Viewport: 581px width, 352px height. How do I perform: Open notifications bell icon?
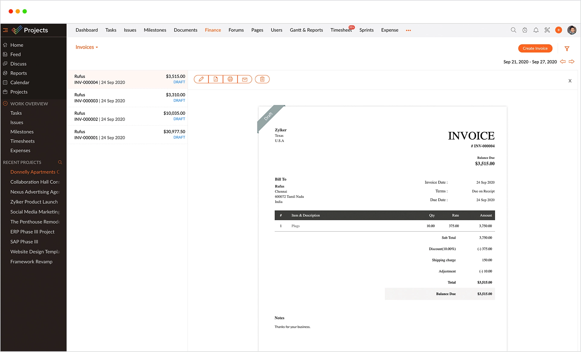coord(536,30)
